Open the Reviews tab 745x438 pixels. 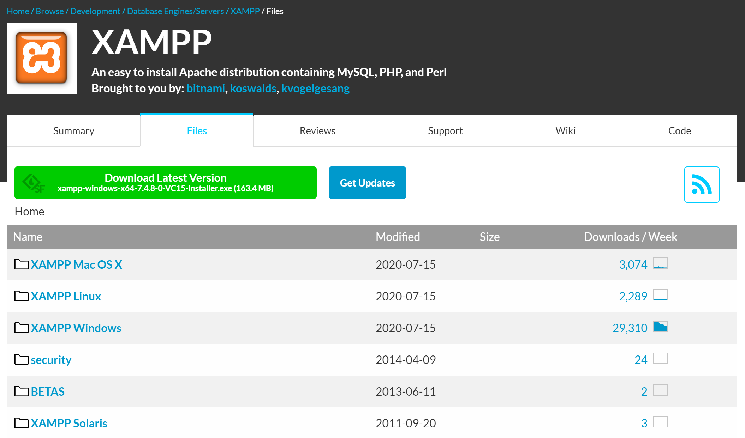tap(317, 131)
